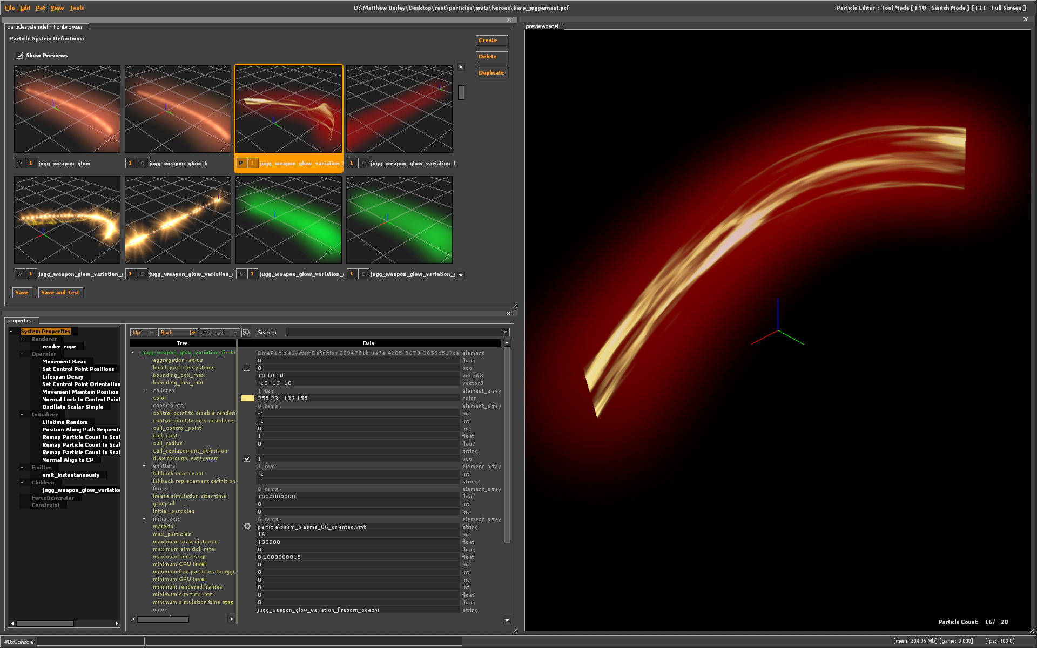
Task: Click the max_particles value 16
Action: [x=358, y=535]
